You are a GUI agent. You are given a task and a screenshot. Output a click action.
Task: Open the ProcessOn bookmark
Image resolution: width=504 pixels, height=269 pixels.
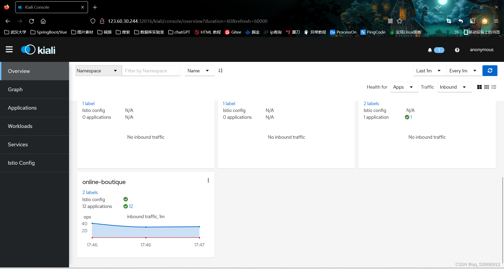point(343,32)
